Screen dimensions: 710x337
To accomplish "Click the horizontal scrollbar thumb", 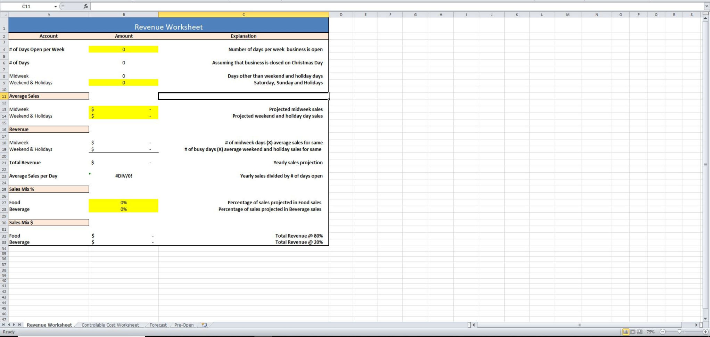I will point(579,325).
